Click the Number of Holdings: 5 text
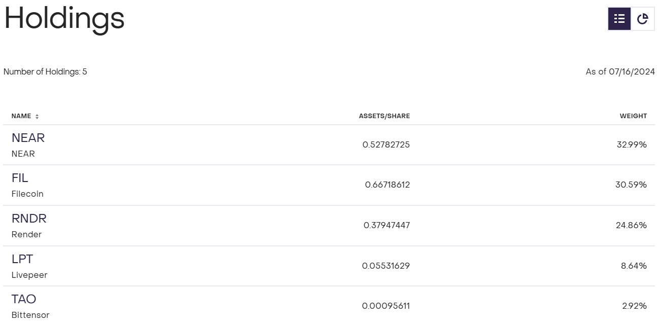 coord(45,72)
